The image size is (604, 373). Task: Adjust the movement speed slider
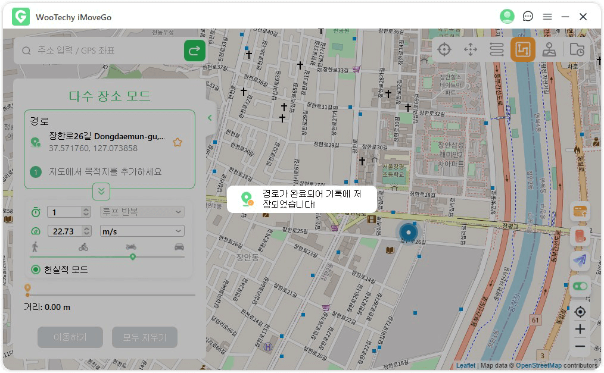pos(133,257)
